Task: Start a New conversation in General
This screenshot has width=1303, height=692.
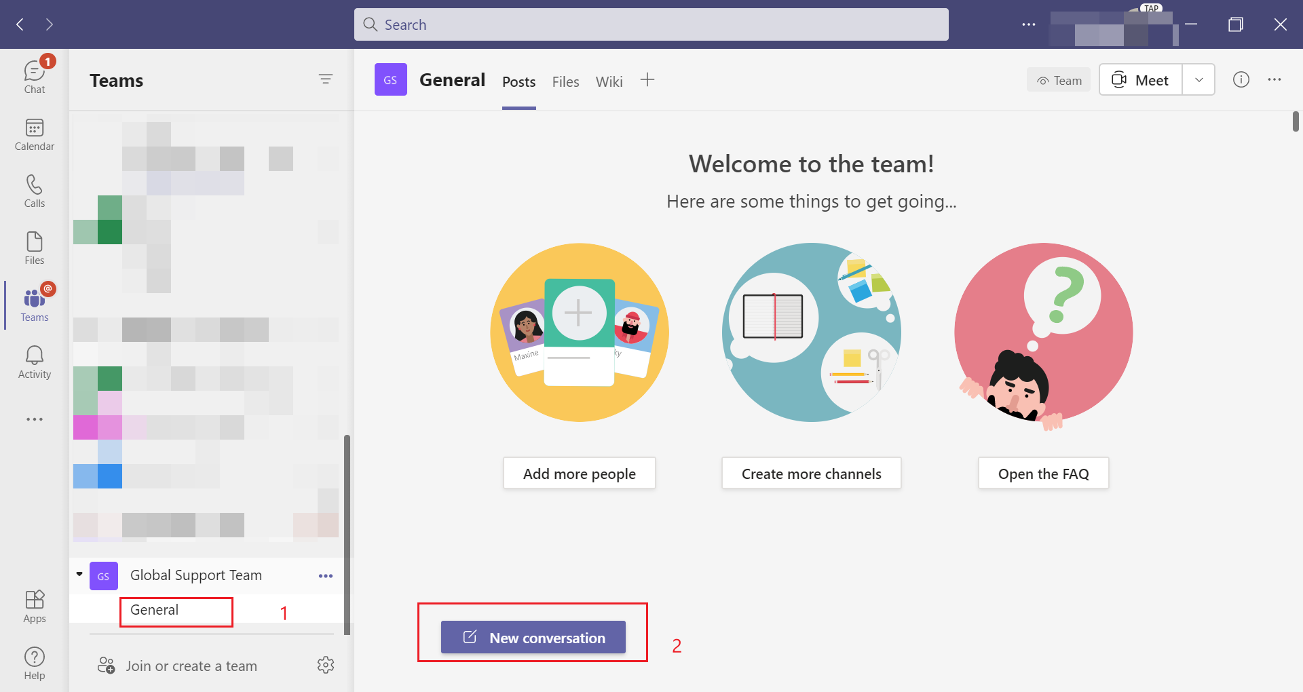Action: (533, 637)
